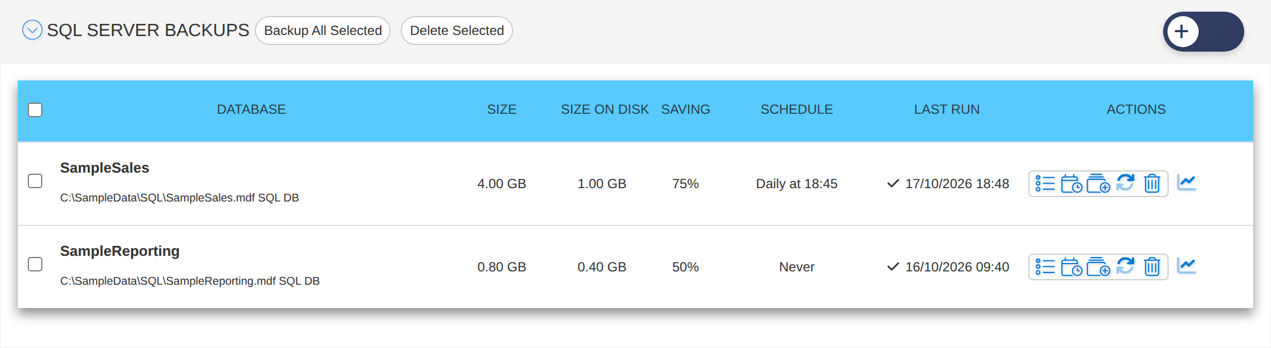
Task: Open the schedule calendar icon for SampleReporting
Action: coord(1071,267)
